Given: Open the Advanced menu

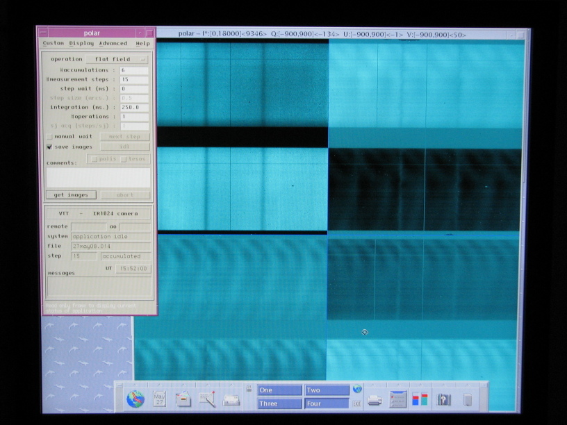Looking at the screenshot, I should pyautogui.click(x=113, y=43).
